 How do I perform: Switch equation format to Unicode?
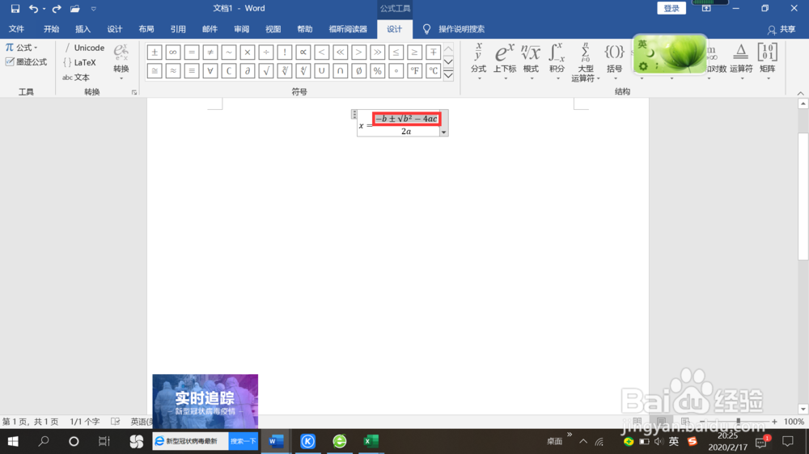[x=84, y=48]
